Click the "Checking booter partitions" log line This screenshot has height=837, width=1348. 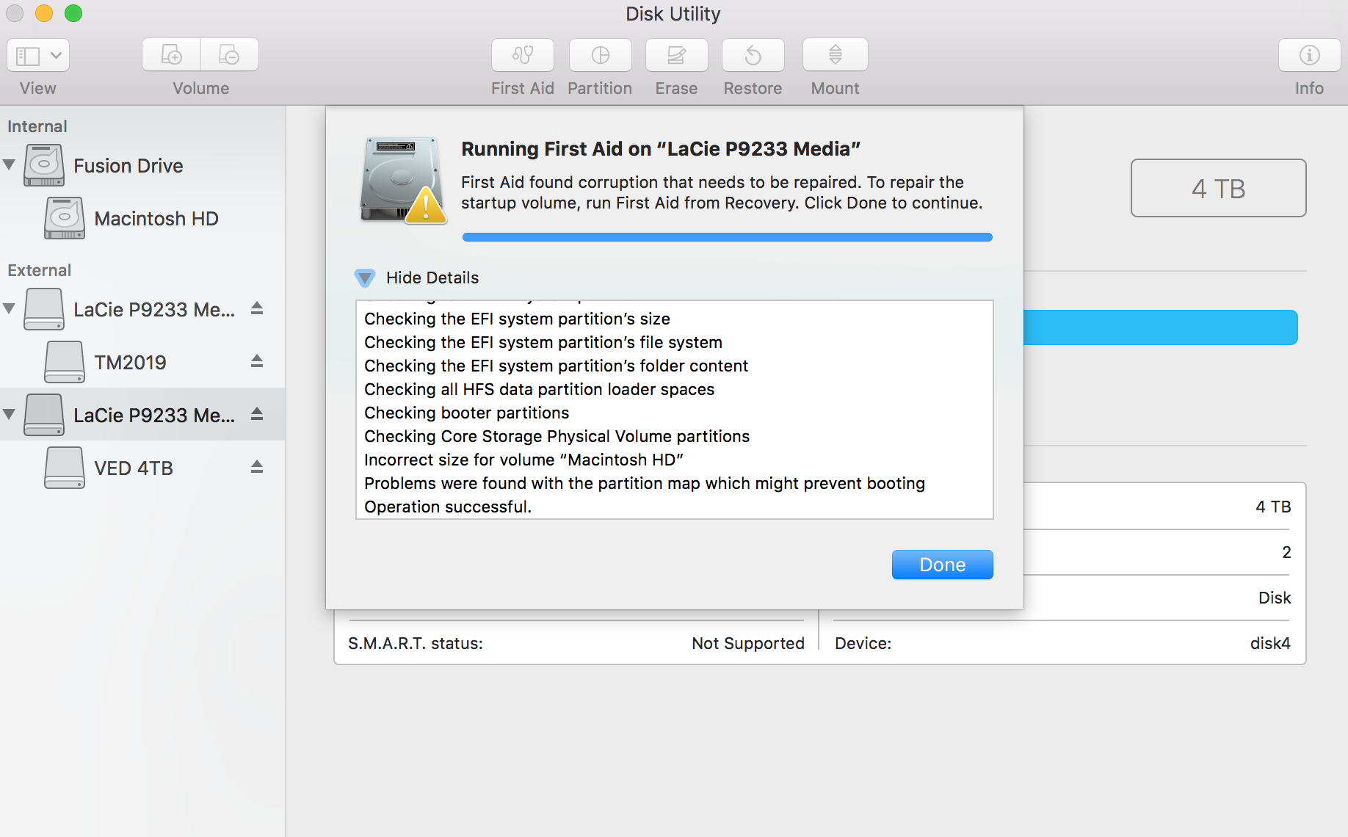click(x=466, y=413)
